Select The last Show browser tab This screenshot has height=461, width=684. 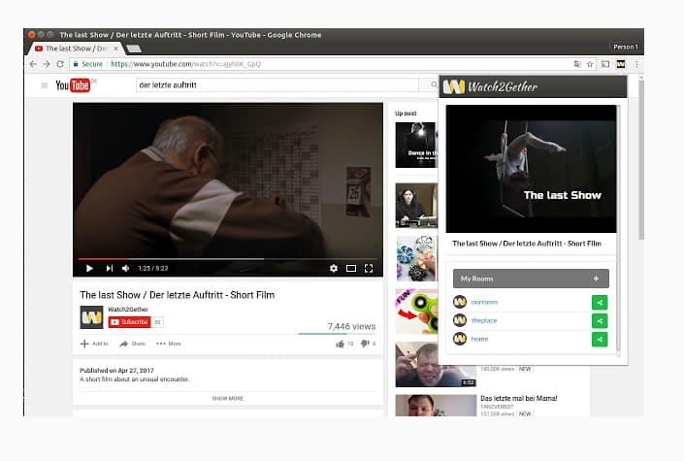coord(76,49)
